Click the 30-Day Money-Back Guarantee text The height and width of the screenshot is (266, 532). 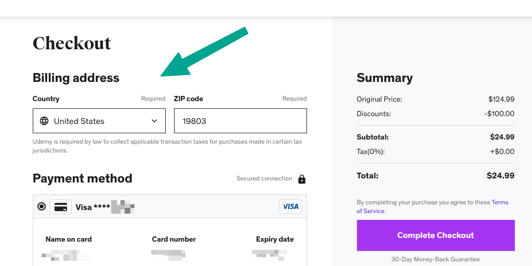436,259
